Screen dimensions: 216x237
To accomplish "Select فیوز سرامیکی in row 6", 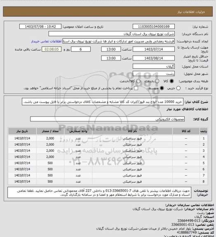I will (x=132, y=169).
